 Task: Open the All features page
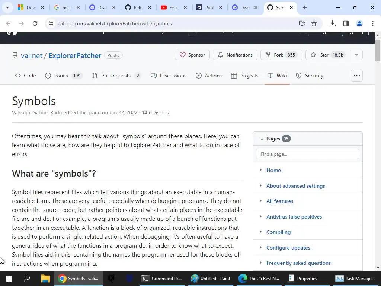coord(280,201)
